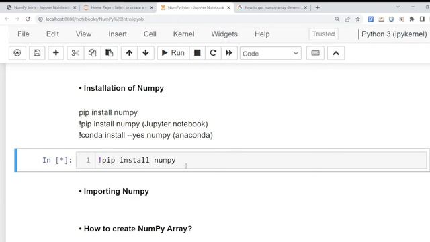
Task: Go back in browser history
Action: [7, 19]
